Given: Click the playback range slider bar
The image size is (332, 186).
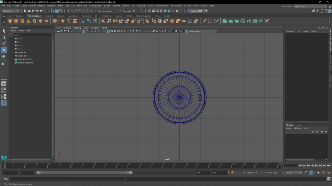Looking at the screenshot, I should [84, 173].
